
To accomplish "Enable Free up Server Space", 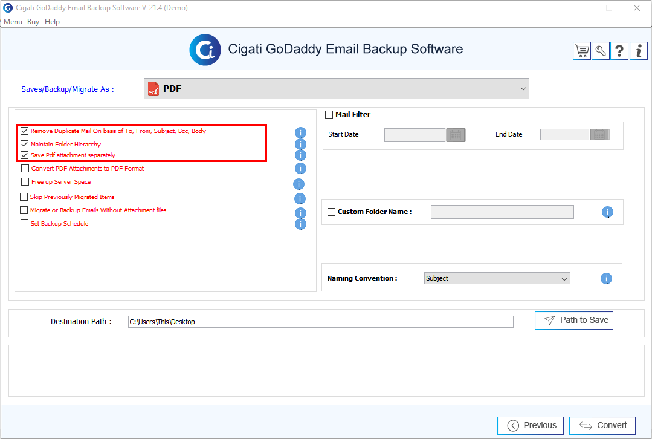I will [25, 182].
